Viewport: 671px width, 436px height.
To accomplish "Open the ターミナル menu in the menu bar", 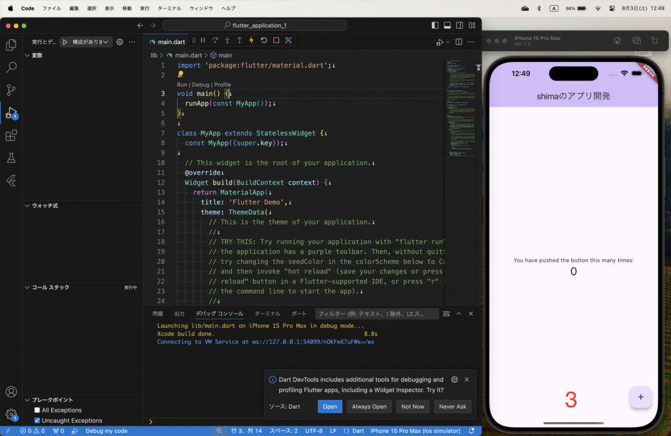I will point(170,8).
